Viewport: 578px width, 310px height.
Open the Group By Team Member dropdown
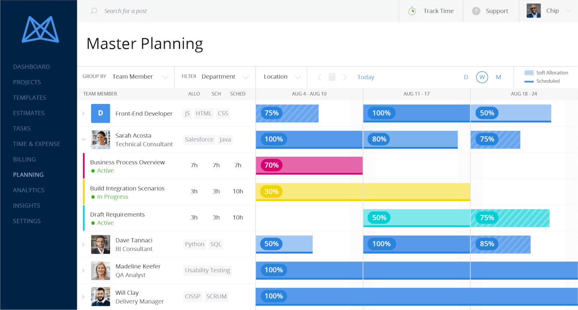140,76
